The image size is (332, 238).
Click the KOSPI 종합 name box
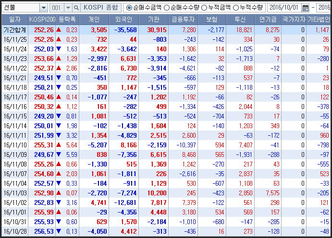[x=101, y=8]
